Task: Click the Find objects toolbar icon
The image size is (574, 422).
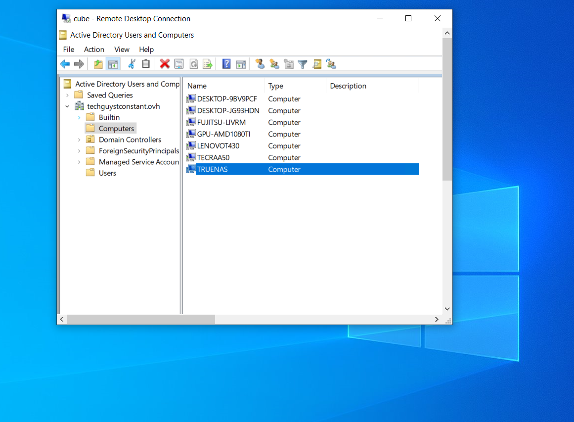Action: [317, 64]
